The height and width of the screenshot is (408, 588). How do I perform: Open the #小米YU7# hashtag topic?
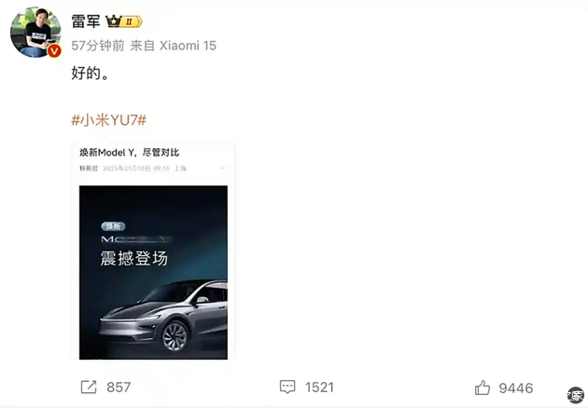click(x=109, y=120)
